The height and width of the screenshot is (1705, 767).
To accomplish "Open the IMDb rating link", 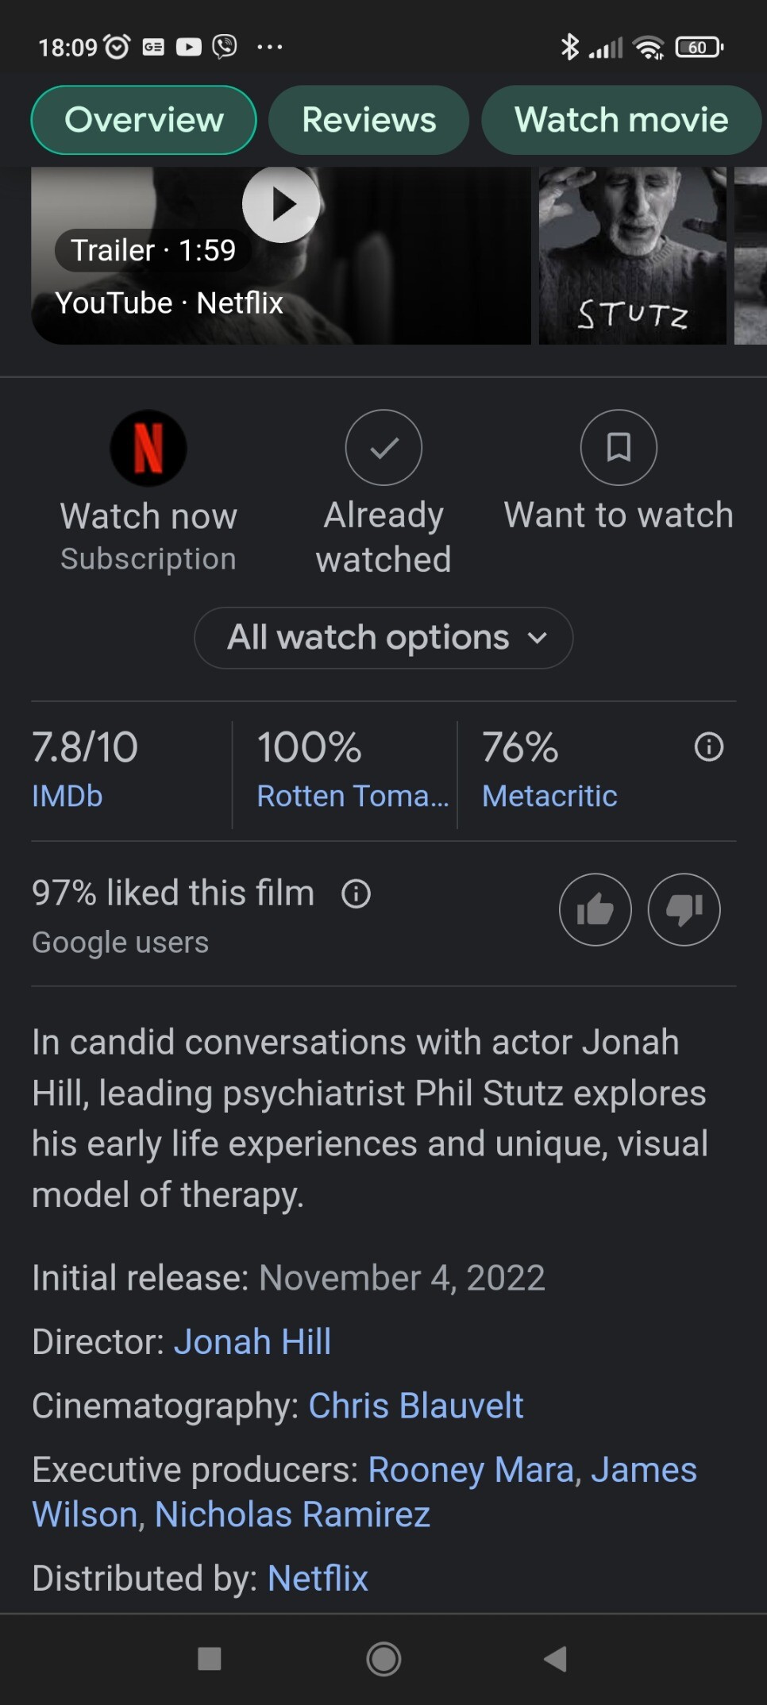I will 67,796.
